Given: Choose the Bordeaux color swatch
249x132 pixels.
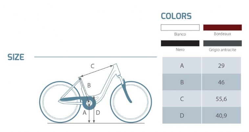Looking at the screenshot, I should tap(222, 28).
